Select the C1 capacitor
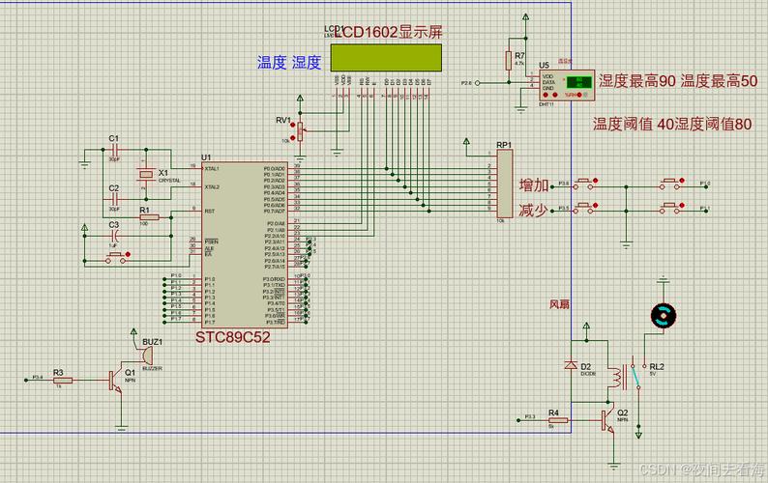Image resolution: width=768 pixels, height=483 pixels. [114, 151]
